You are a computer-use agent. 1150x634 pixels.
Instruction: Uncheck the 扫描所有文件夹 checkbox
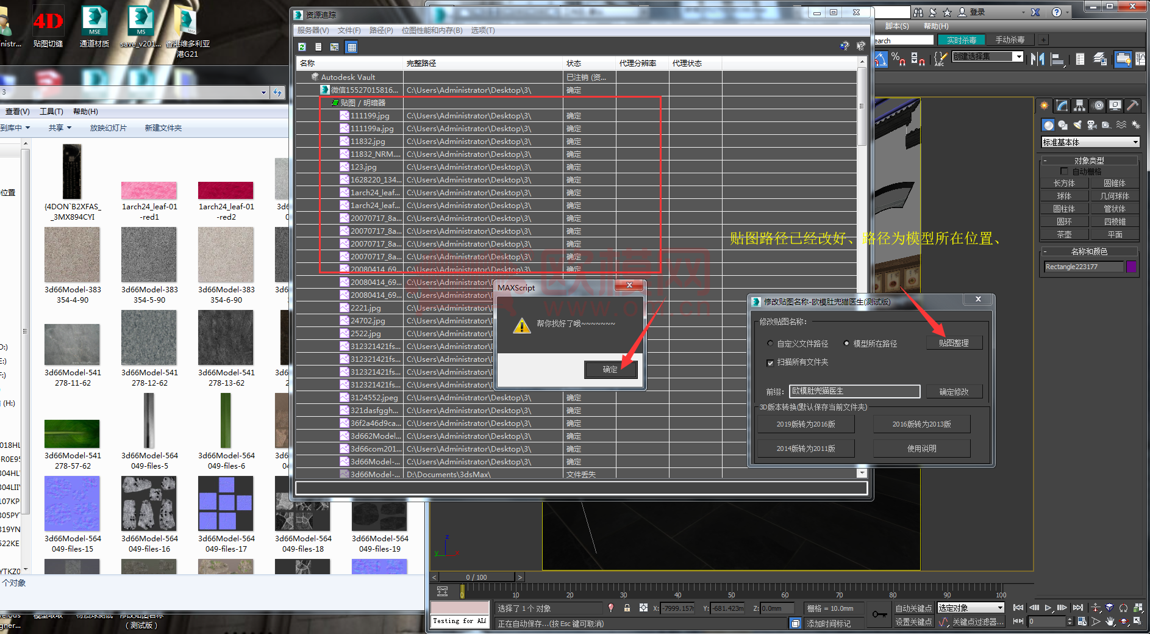770,362
